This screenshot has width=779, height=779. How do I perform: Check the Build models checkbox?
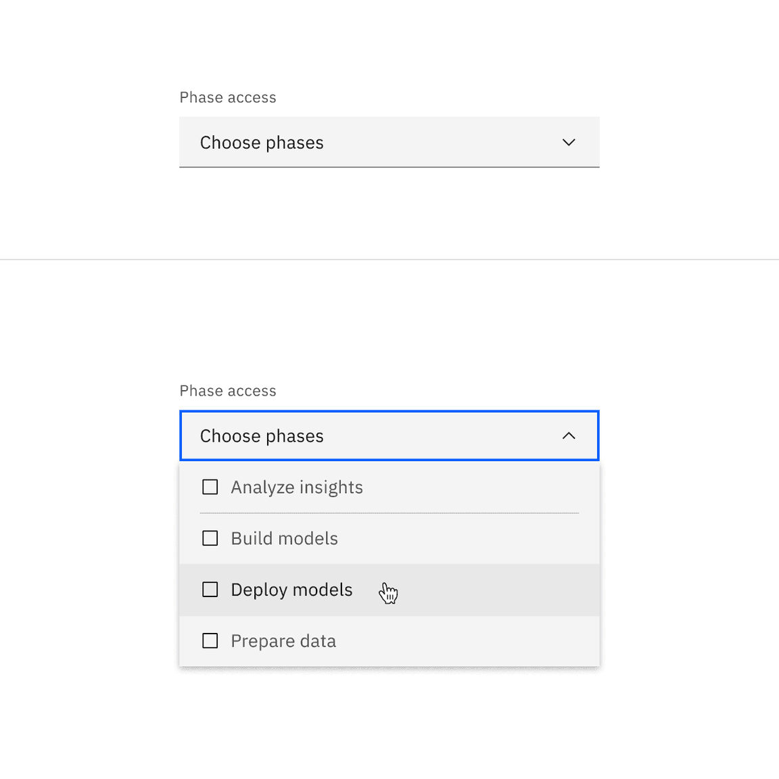210,538
